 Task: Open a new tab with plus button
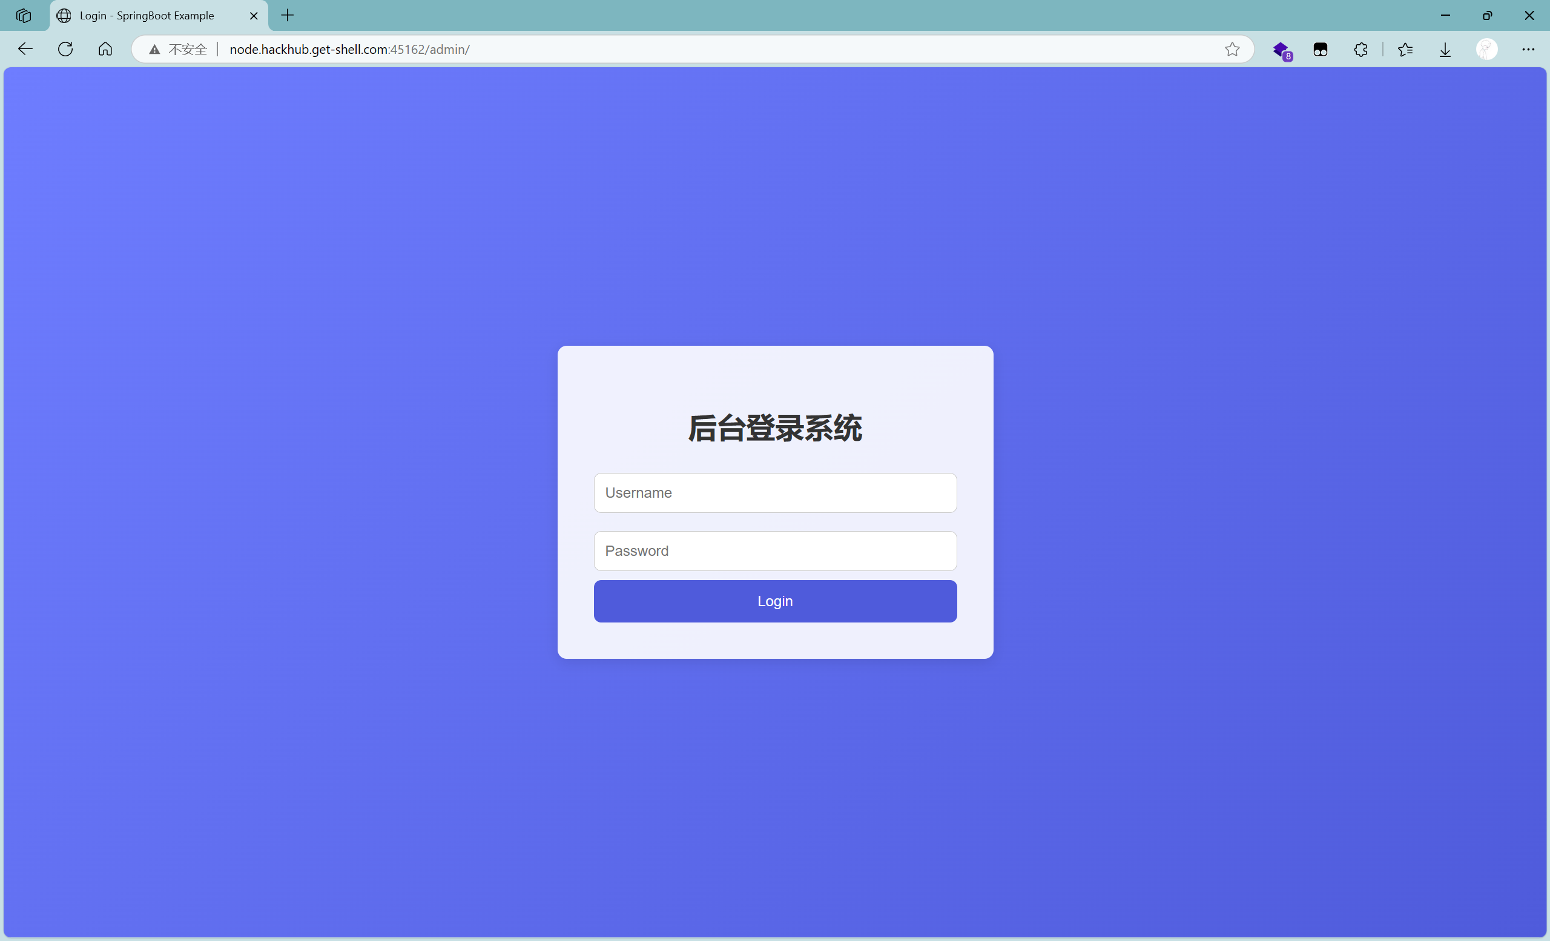tap(288, 16)
